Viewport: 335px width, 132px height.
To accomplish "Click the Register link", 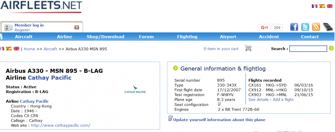I will [x=22, y=30].
